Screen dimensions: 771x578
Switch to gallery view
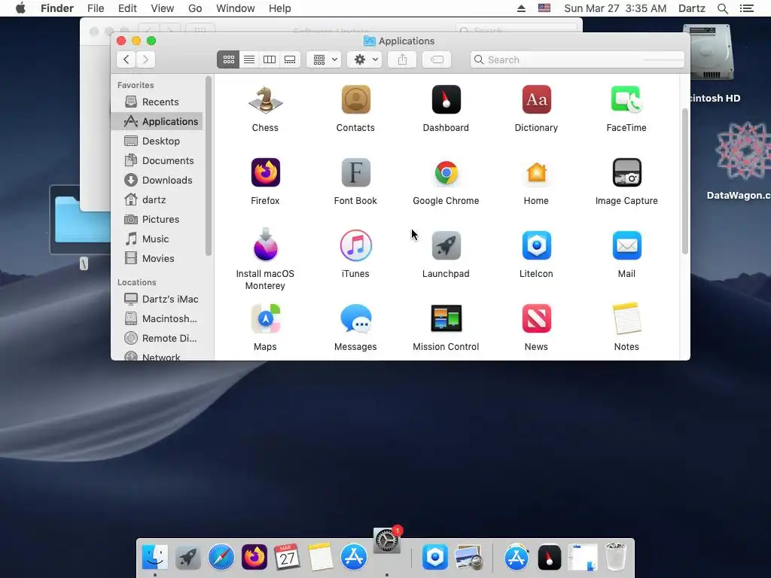[x=290, y=59]
